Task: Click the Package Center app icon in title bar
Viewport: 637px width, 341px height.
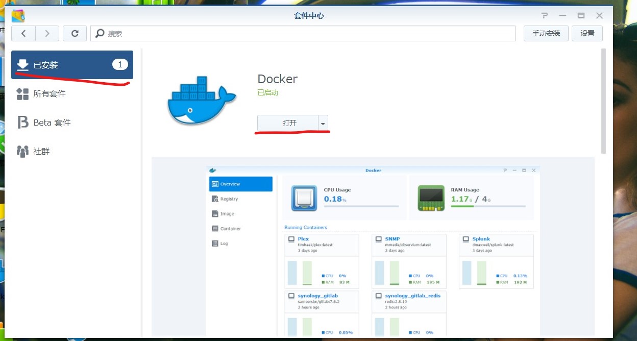Action: (18, 16)
